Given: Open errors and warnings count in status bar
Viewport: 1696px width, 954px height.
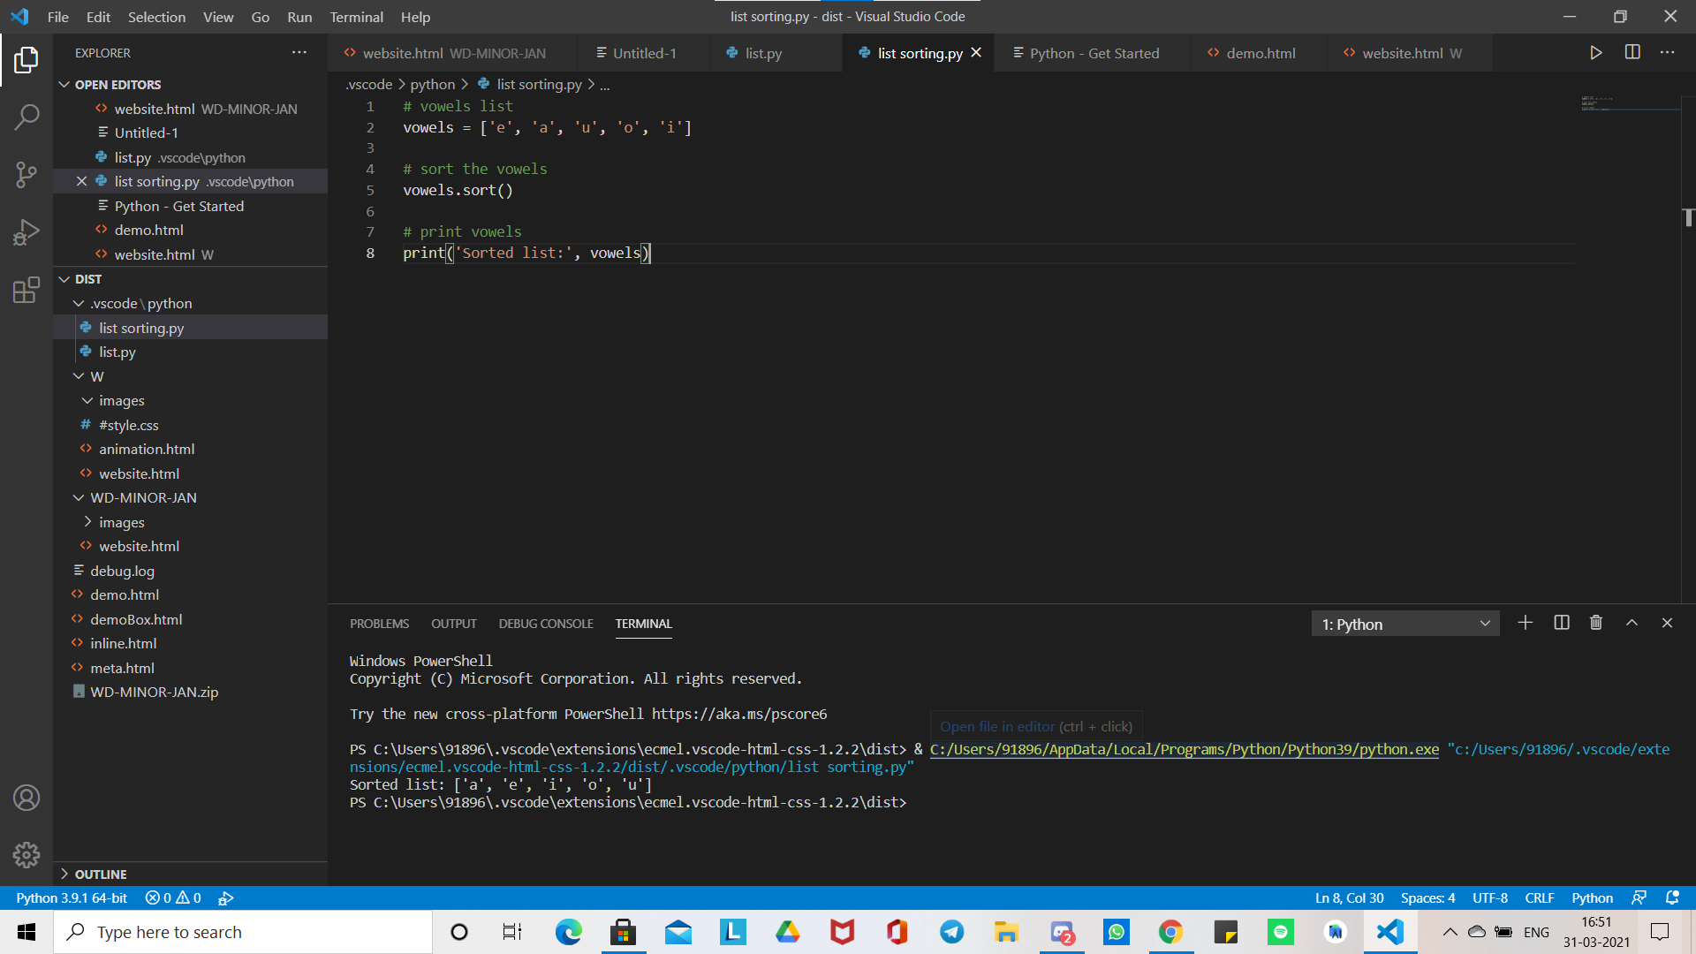Looking at the screenshot, I should [x=173, y=898].
